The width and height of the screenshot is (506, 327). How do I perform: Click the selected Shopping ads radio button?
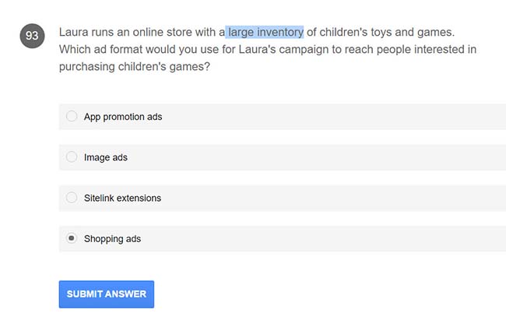pos(72,238)
